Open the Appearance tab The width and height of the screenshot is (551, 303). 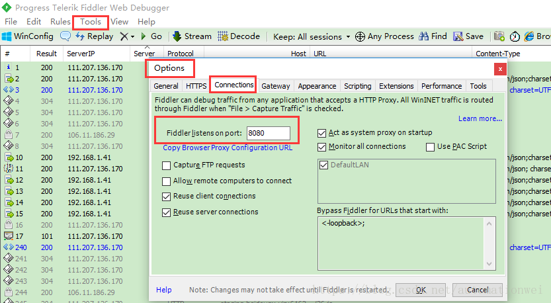click(x=317, y=86)
